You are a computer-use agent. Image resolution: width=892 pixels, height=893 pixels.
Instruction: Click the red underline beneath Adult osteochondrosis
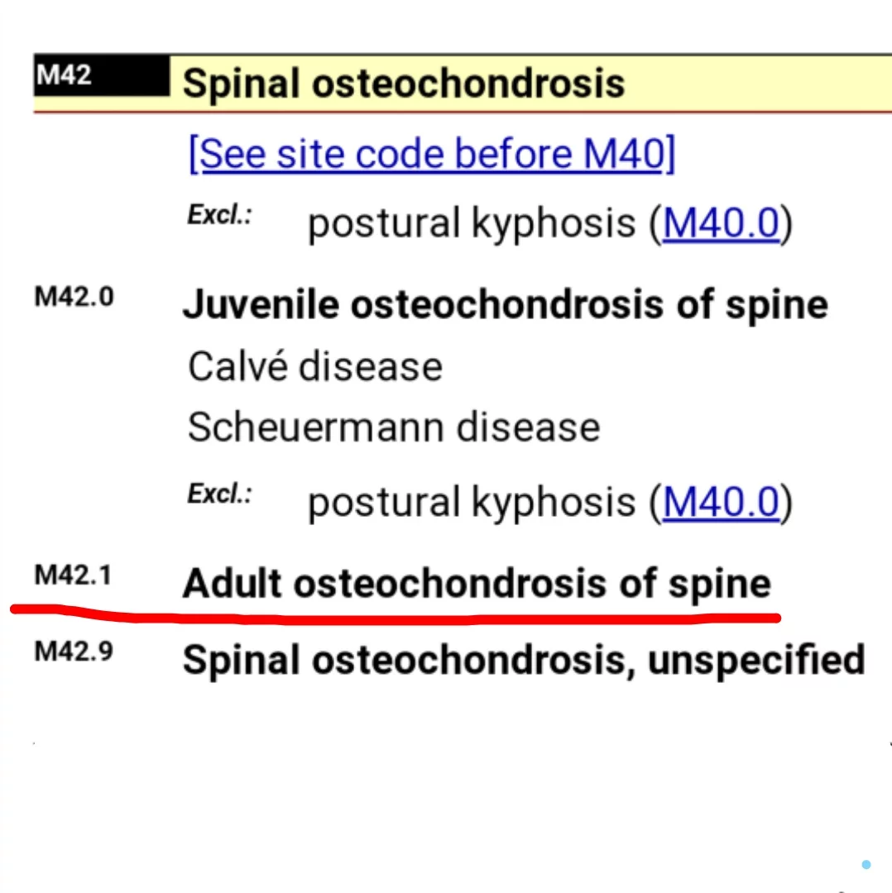pyautogui.click(x=397, y=617)
